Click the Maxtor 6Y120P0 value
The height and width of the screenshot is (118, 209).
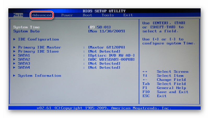pyautogui.click(x=107, y=47)
